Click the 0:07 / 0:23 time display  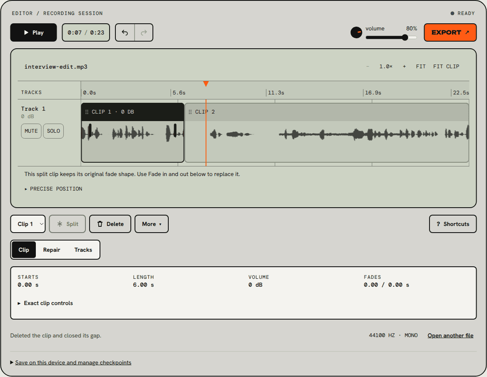[x=86, y=32]
